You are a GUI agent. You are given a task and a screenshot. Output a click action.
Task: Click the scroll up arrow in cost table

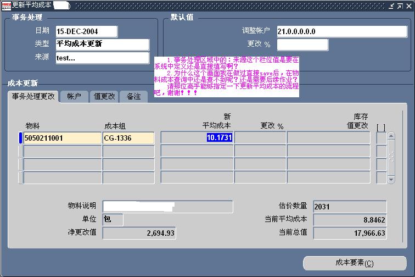(x=391, y=136)
